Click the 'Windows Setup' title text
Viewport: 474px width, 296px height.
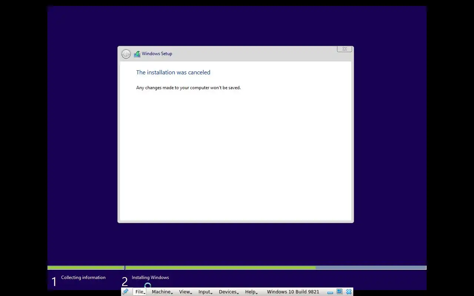(x=157, y=54)
